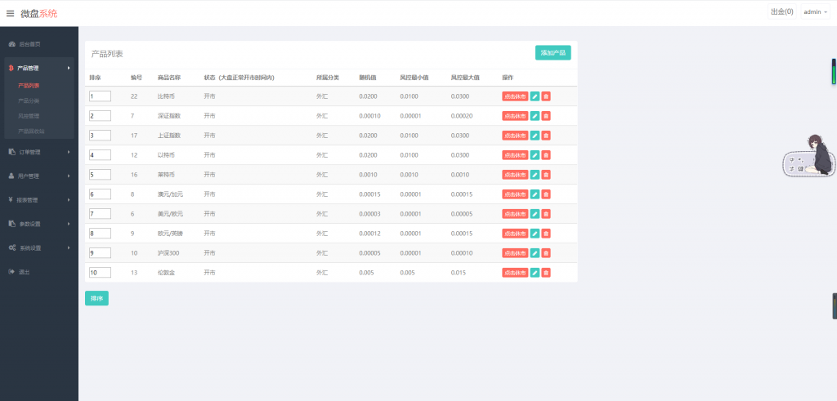Click the edit pencil for 美元/欧元
Viewport: 837px width, 401px height.
tap(535, 214)
